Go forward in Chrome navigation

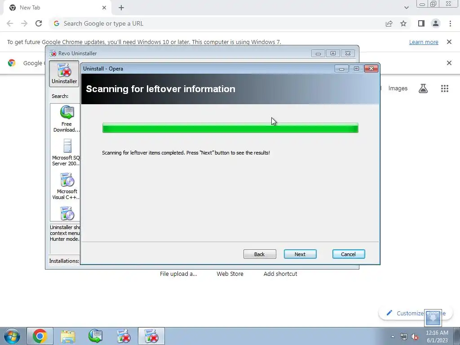point(24,23)
